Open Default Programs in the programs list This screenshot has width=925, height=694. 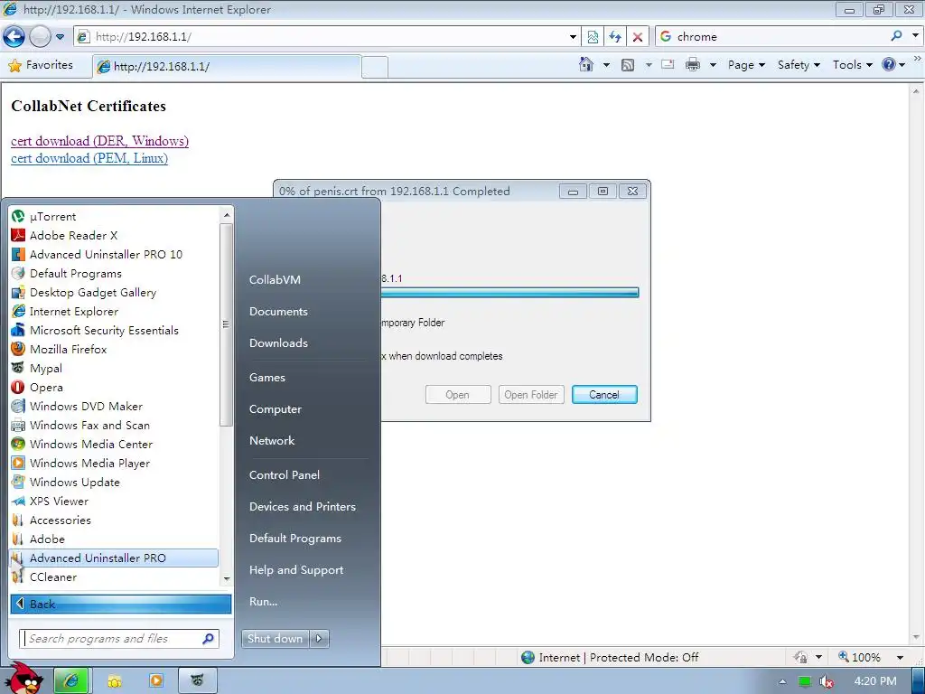[x=113, y=273]
